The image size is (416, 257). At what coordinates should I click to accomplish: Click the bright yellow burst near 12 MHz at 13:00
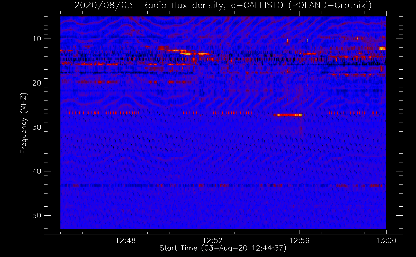point(383,48)
